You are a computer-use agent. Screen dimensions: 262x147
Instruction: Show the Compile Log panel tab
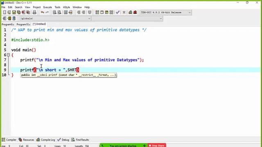46,140
